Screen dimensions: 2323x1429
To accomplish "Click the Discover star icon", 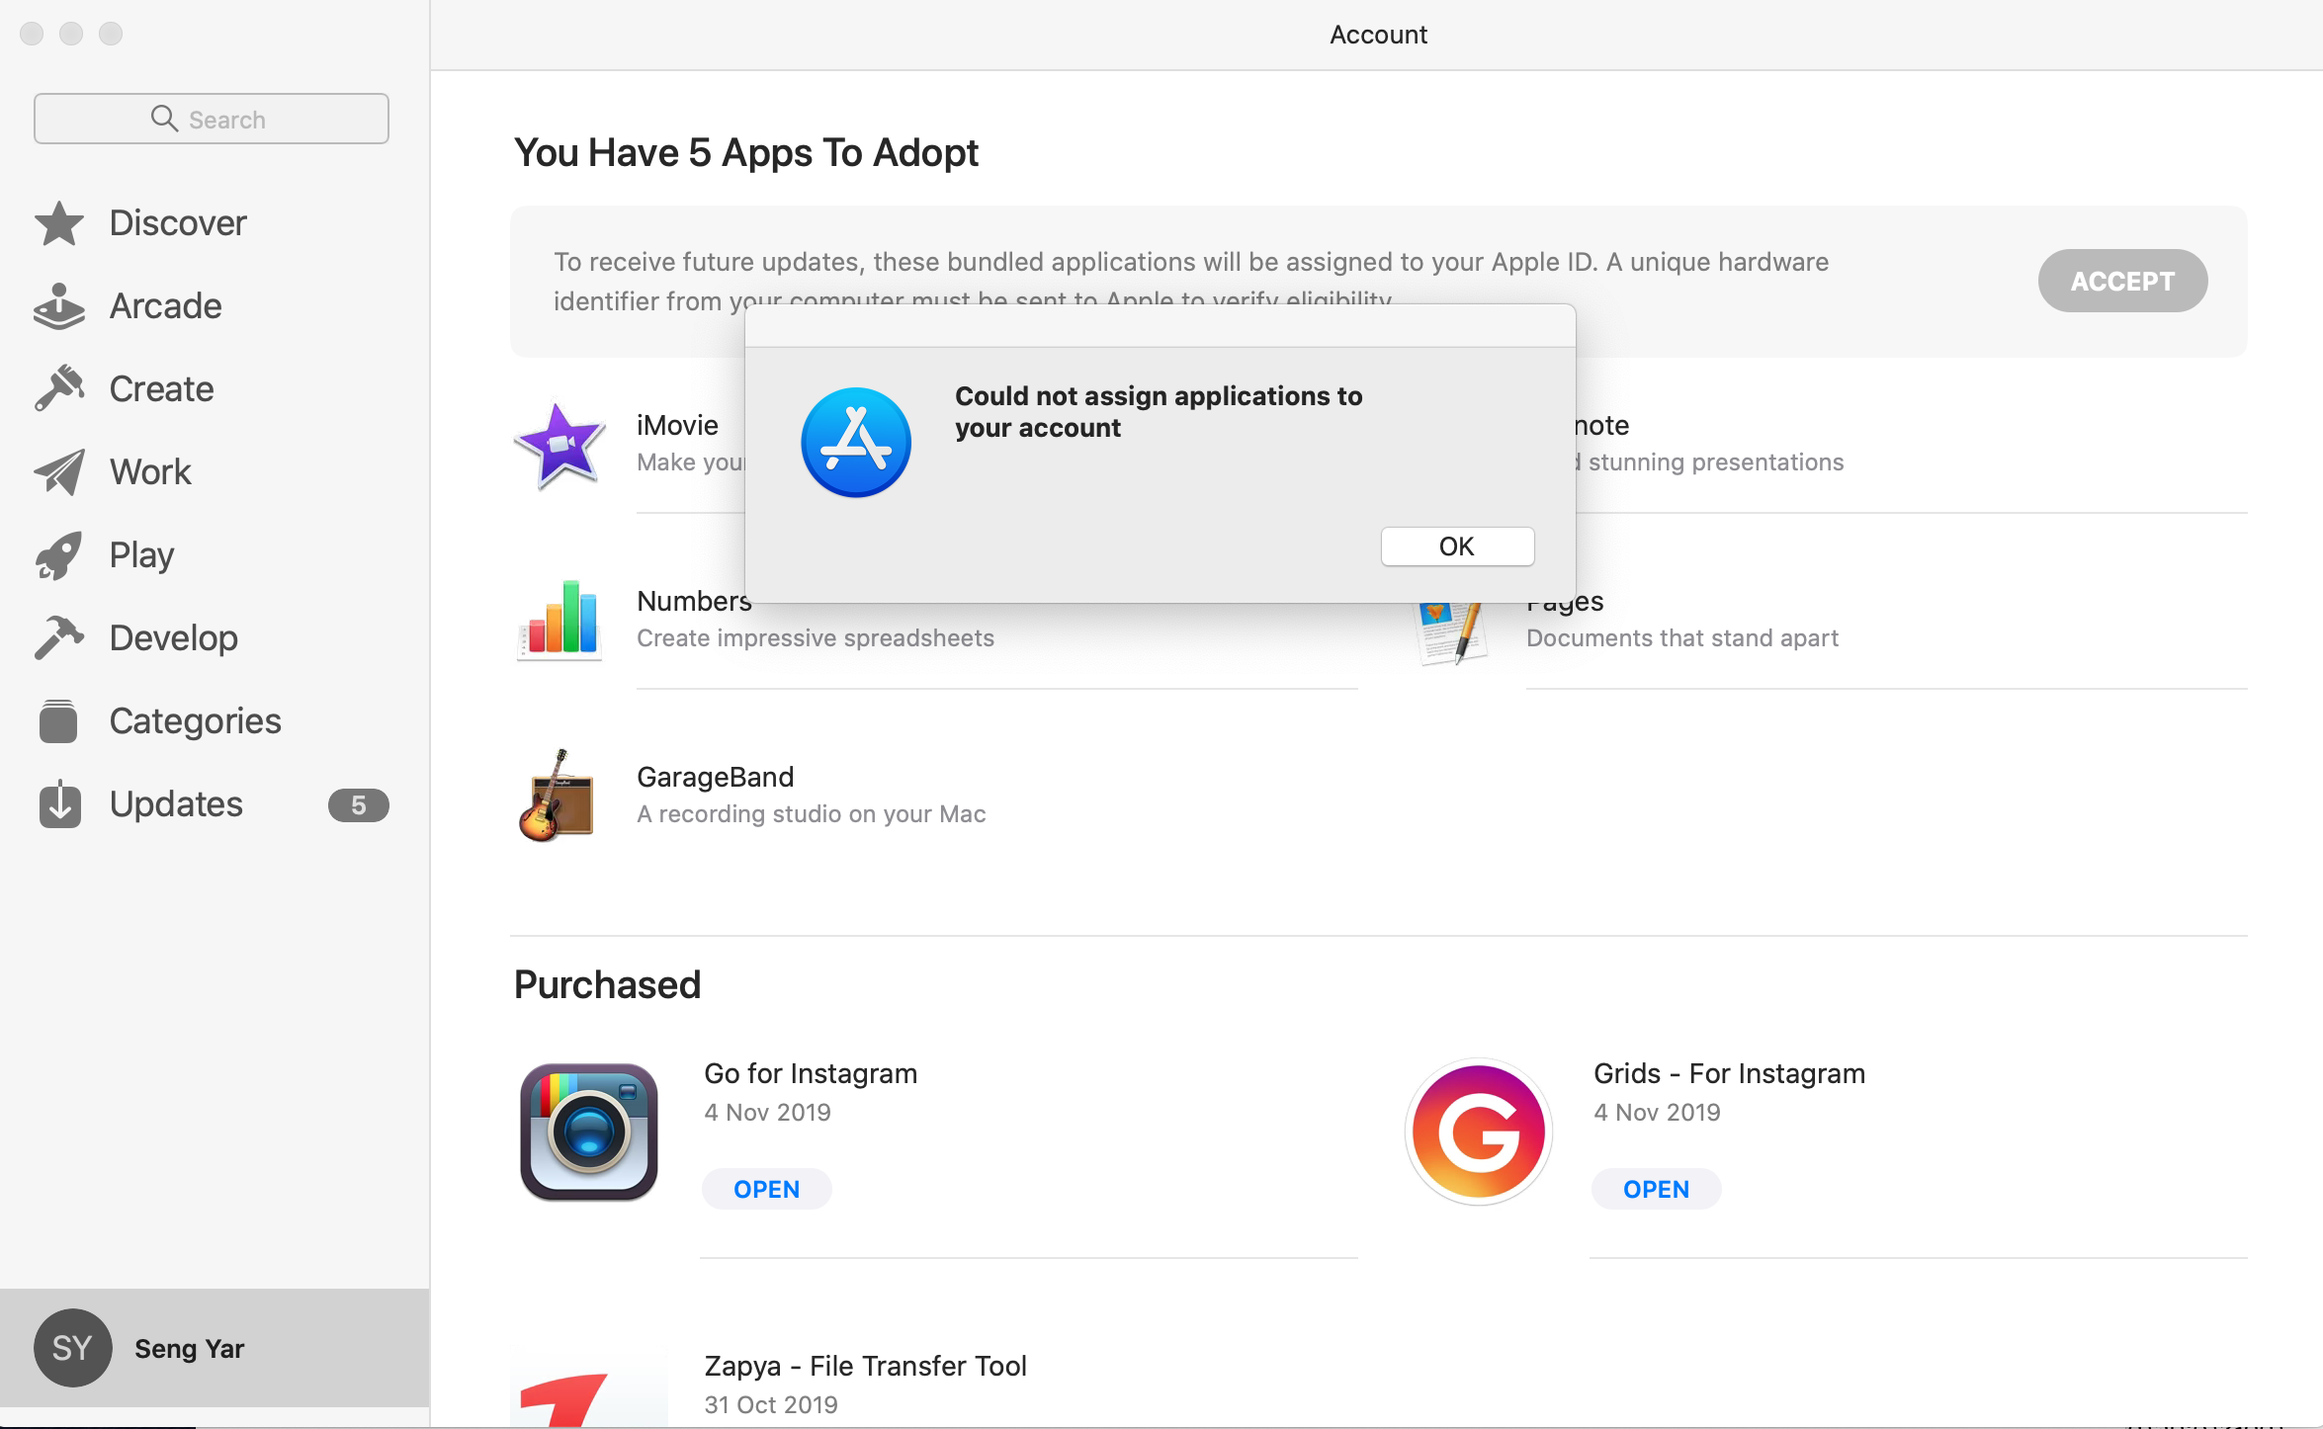I will point(59,223).
